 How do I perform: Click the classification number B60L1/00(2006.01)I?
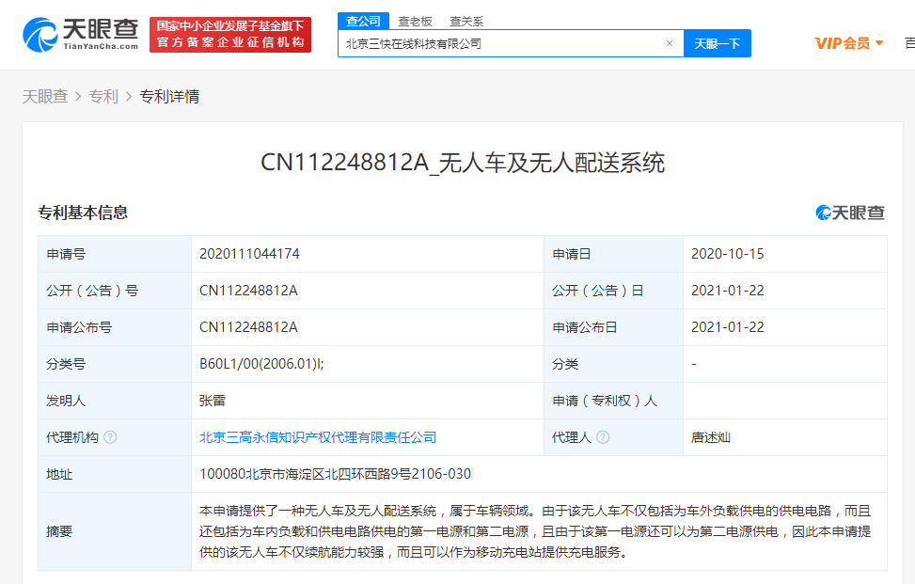point(261,364)
